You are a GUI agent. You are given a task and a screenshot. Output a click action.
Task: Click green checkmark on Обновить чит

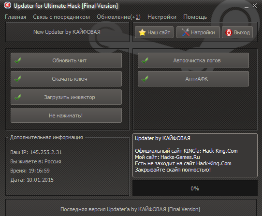(18, 60)
